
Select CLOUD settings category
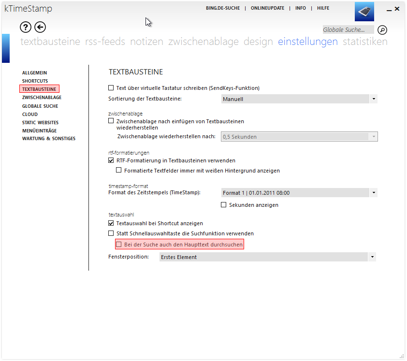tap(30, 115)
